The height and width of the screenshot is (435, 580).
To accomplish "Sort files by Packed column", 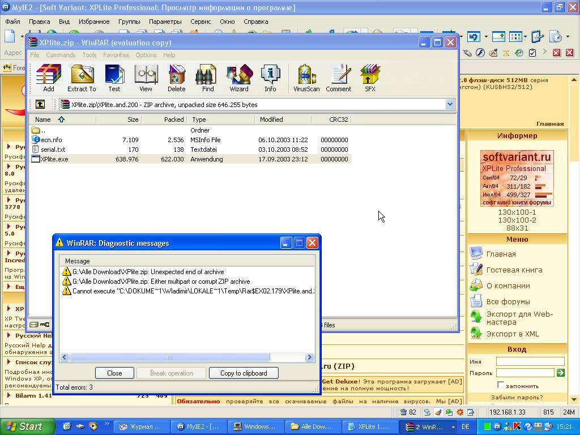I will (164, 120).
